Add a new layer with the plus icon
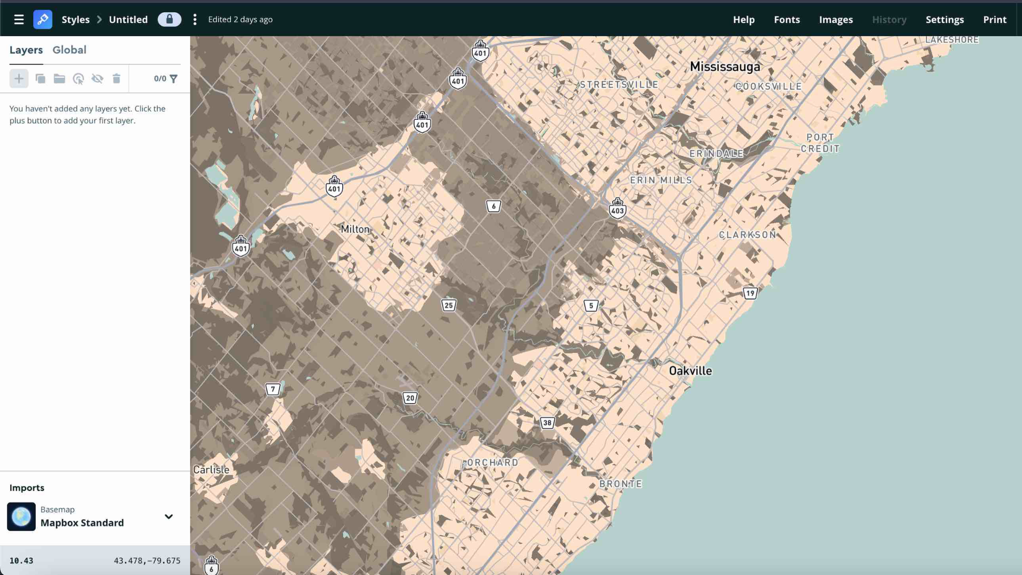Screen dimensions: 1022x575 (x=19, y=78)
